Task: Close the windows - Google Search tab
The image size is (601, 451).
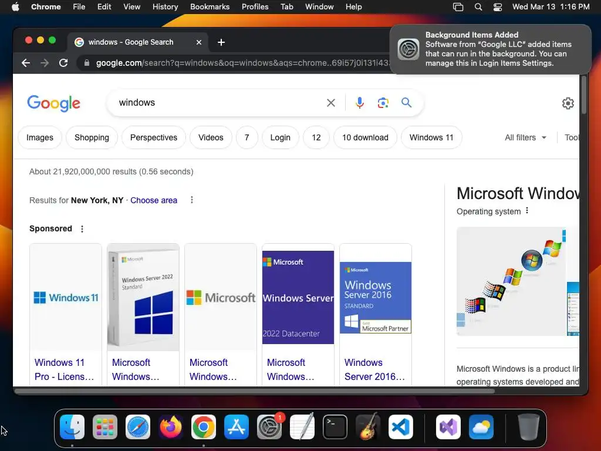Action: tap(199, 42)
